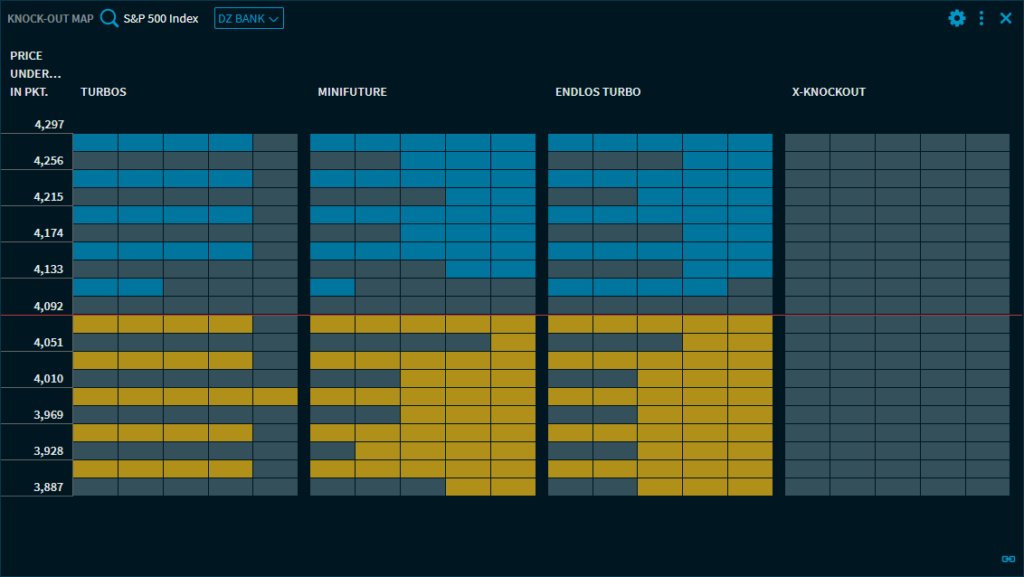Select the TURBOS column header
Viewport: 1024px width, 577px height.
(x=103, y=92)
